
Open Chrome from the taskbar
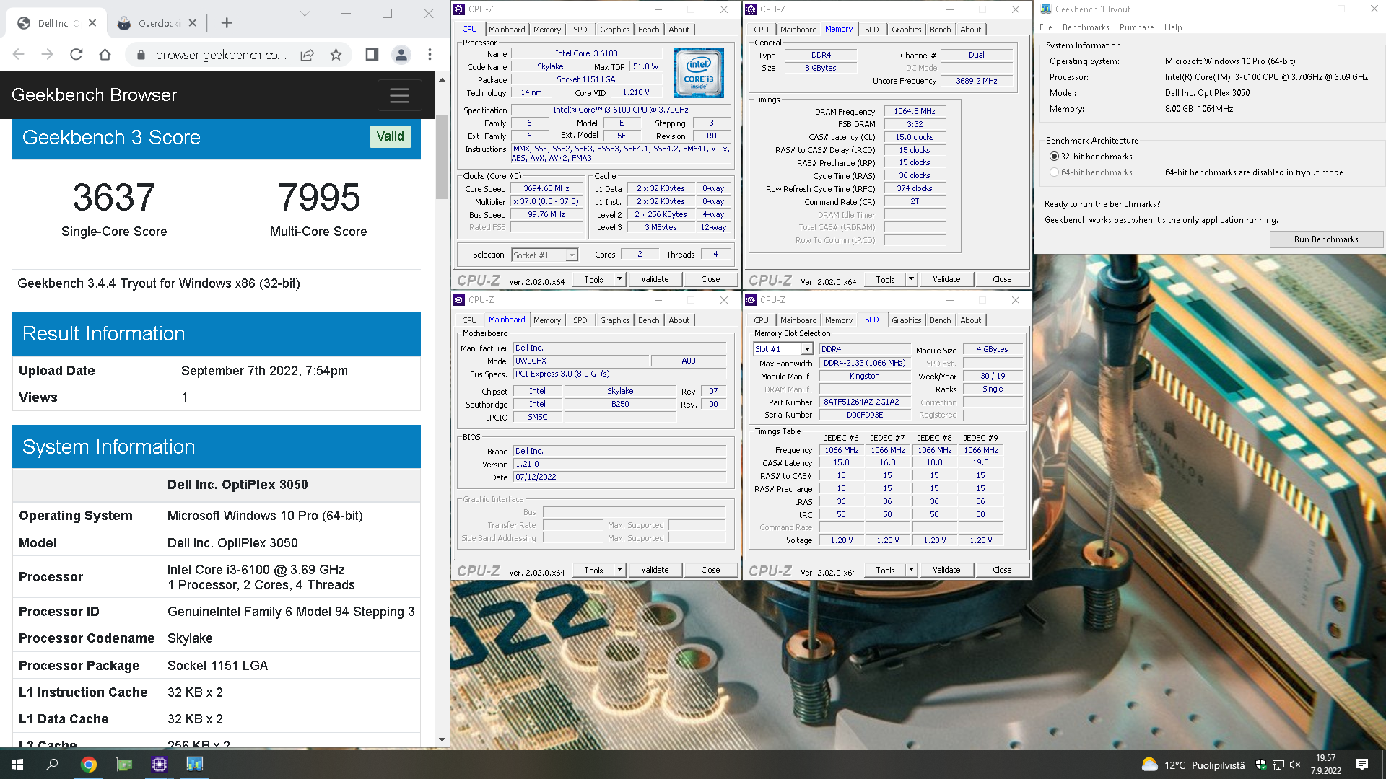(89, 765)
